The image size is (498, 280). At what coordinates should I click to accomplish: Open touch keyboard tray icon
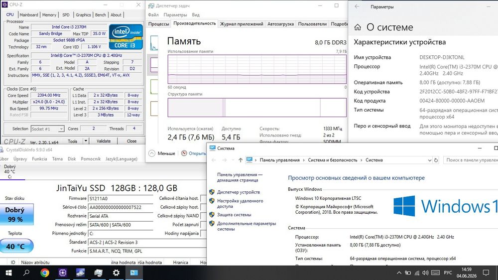click(435, 273)
